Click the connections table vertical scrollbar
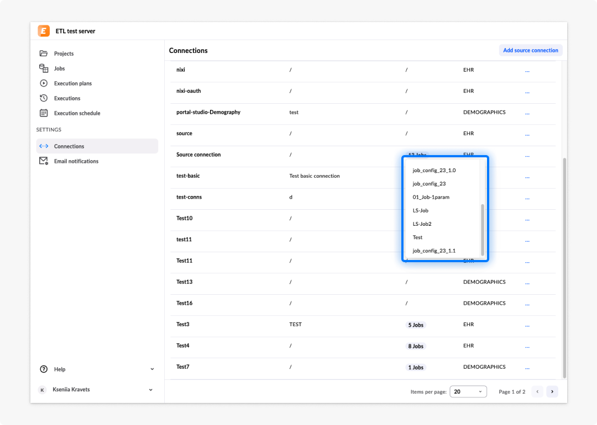This screenshot has width=597, height=425. point(564,268)
